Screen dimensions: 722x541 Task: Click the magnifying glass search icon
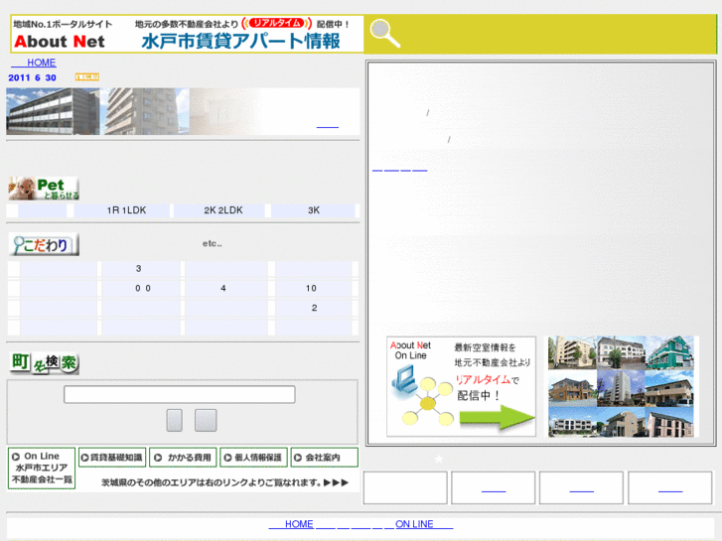pos(384,35)
